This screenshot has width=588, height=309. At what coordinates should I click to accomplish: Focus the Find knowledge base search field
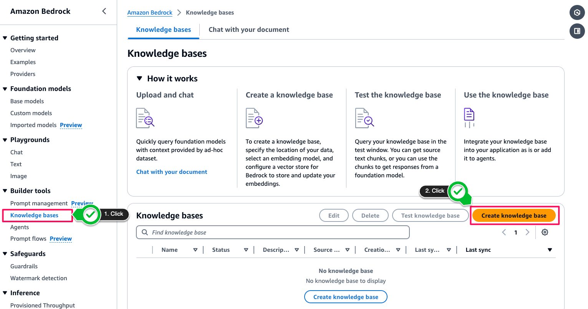pos(273,232)
